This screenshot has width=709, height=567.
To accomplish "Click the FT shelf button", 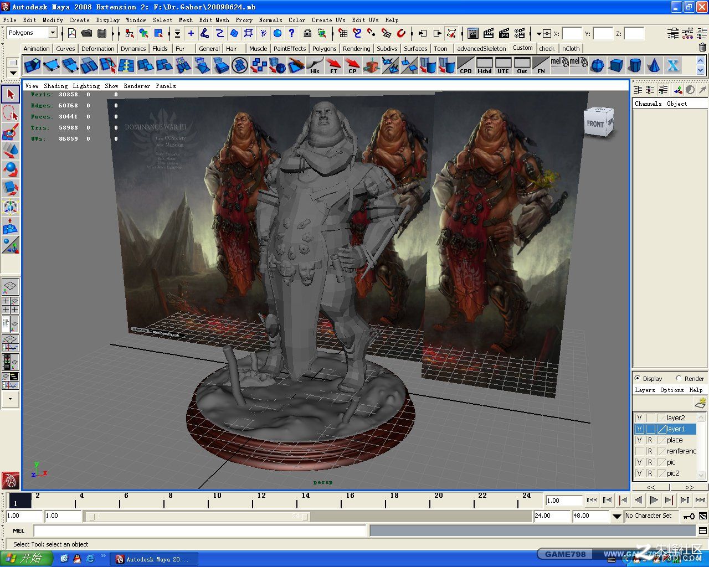I will 333,65.
